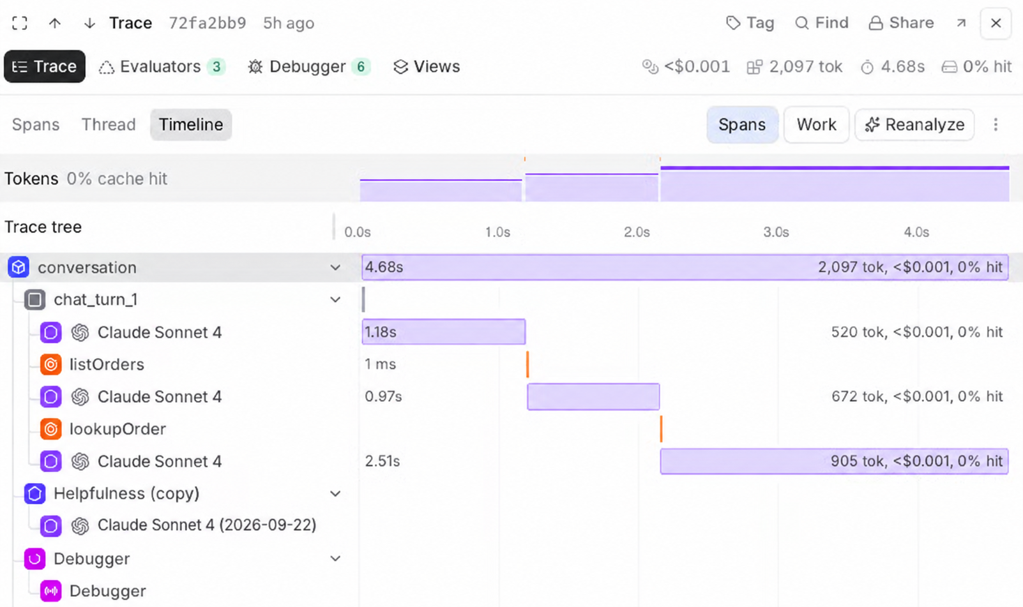Click the 0% hit cache stat in header

click(x=977, y=66)
